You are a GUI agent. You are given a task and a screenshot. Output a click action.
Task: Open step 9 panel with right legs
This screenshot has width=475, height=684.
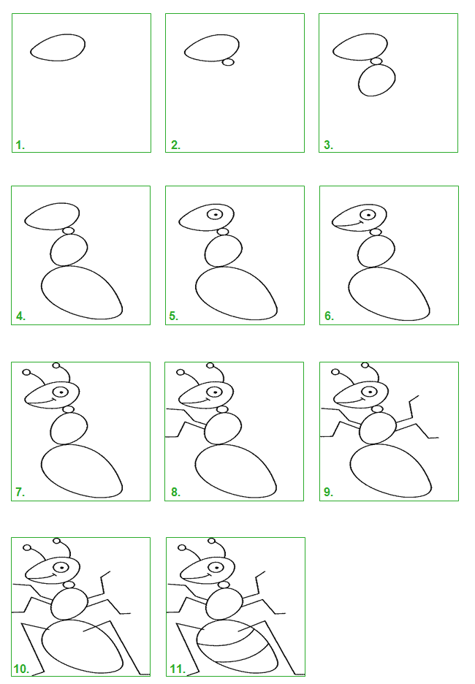(389, 431)
